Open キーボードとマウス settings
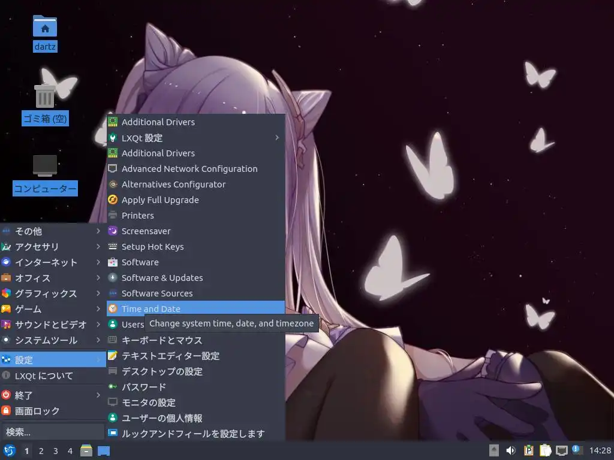The width and height of the screenshot is (614, 460). click(196, 340)
